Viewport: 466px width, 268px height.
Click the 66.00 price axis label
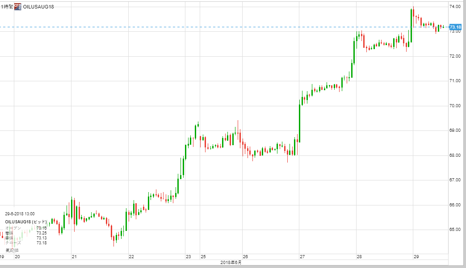[455, 205]
